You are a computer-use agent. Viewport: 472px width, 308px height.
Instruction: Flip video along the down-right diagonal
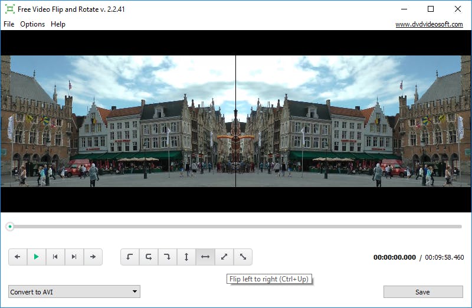point(243,257)
